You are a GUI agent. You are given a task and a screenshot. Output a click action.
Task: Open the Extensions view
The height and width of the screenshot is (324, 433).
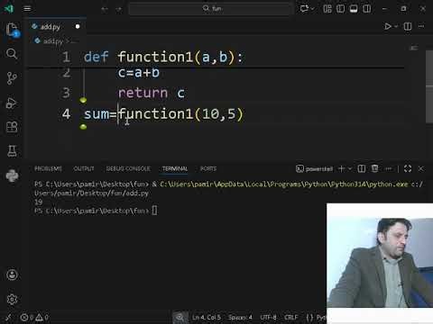point(12,127)
